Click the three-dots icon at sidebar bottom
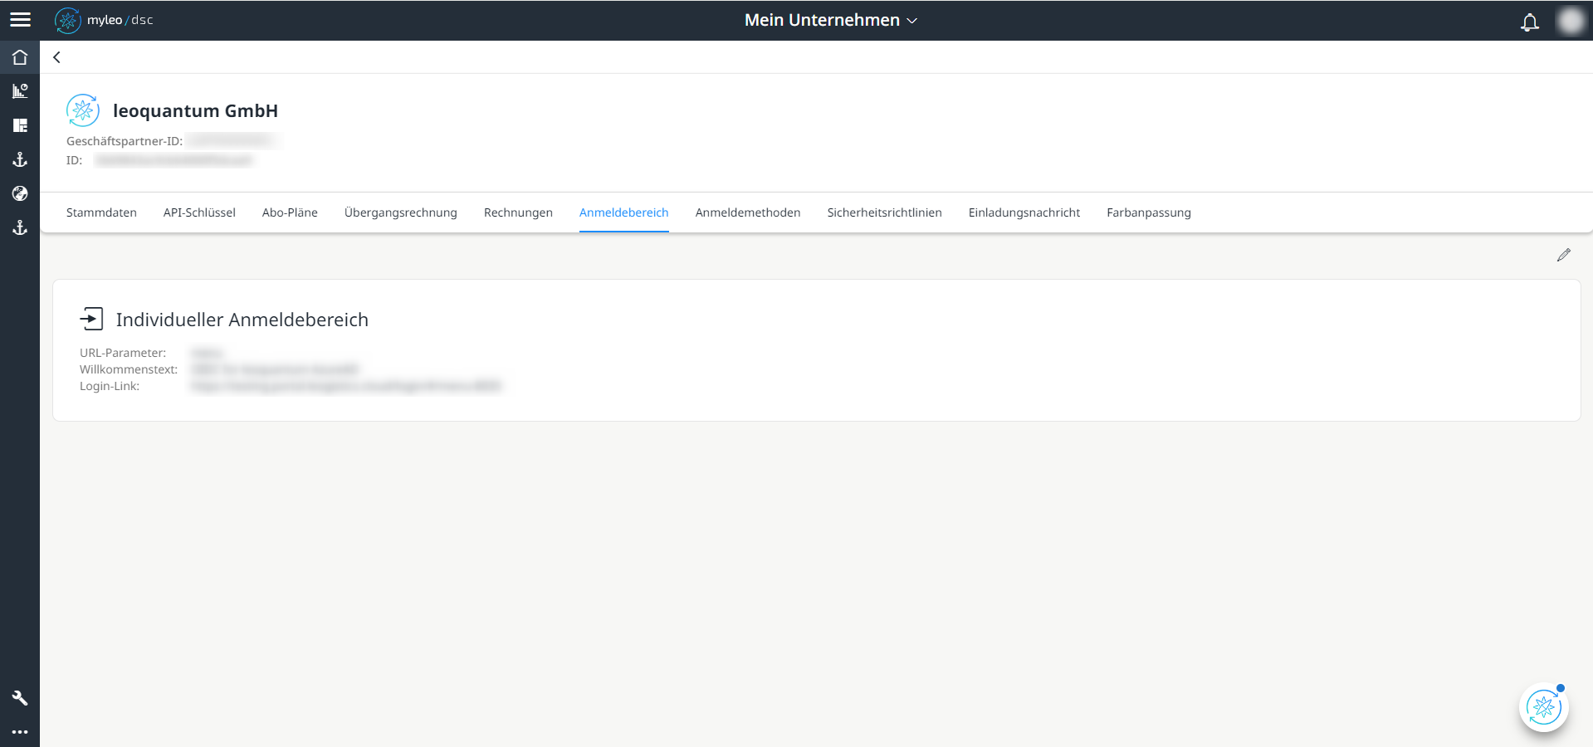This screenshot has height=747, width=1593. [20, 732]
